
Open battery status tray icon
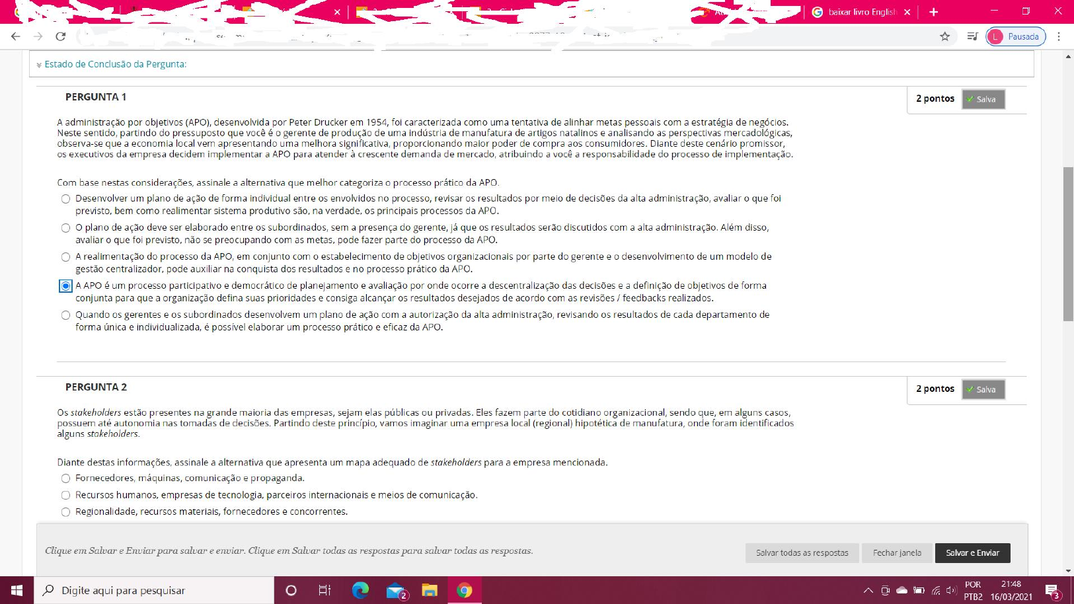point(919,590)
